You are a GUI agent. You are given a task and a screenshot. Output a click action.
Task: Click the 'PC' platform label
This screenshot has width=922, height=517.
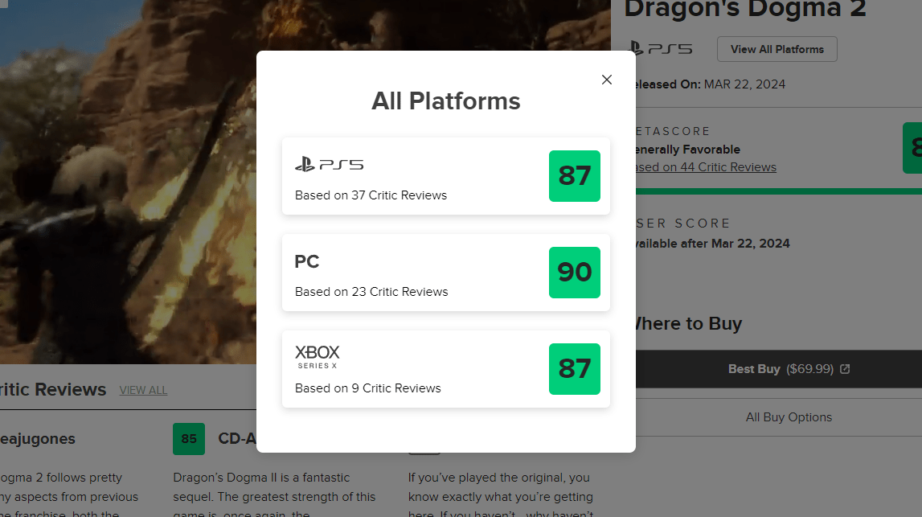point(307,261)
